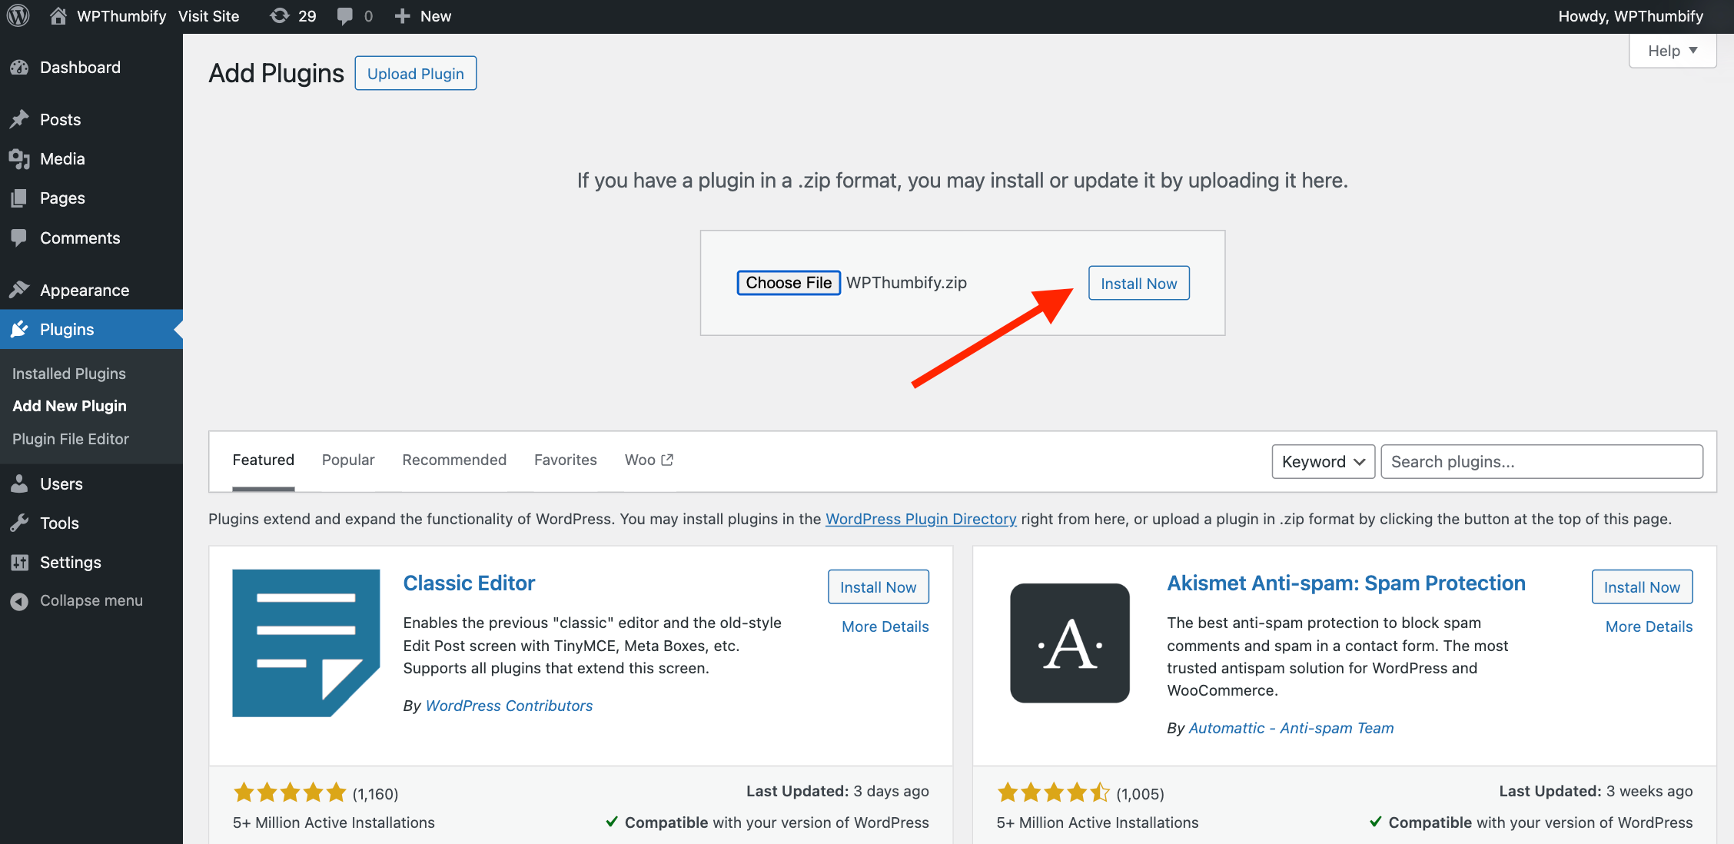
Task: Open the comments bubble icon in admin bar
Action: click(345, 16)
